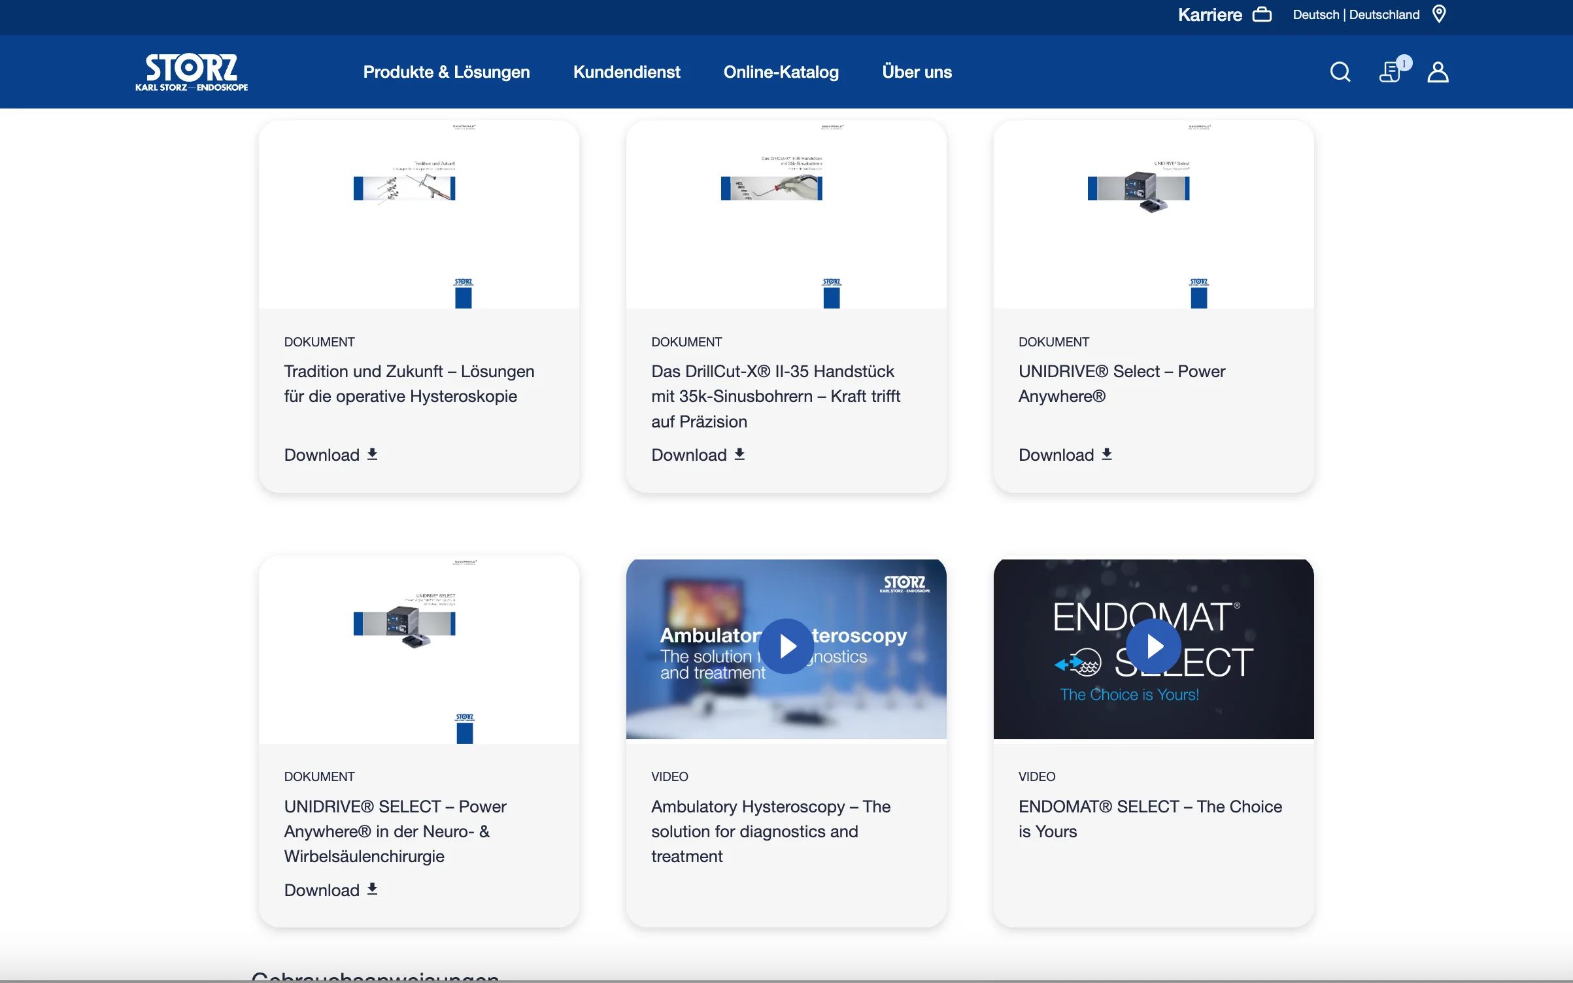Play the Ambulatory Hysteroscopy video
Viewport: 1573px width, 983px height.
(786, 646)
